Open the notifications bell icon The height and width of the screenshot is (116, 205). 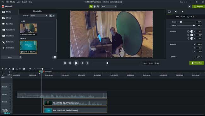(x=189, y=6)
